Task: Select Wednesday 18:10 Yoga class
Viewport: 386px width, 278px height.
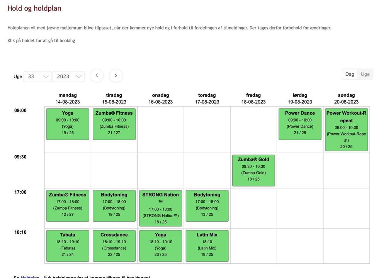Action: pyautogui.click(x=160, y=246)
